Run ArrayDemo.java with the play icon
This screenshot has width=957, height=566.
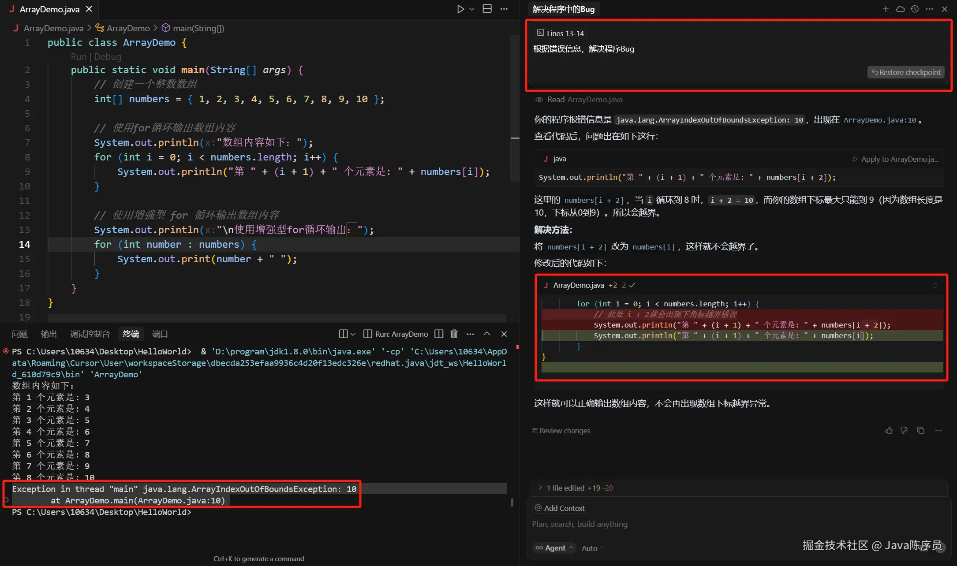click(x=460, y=9)
